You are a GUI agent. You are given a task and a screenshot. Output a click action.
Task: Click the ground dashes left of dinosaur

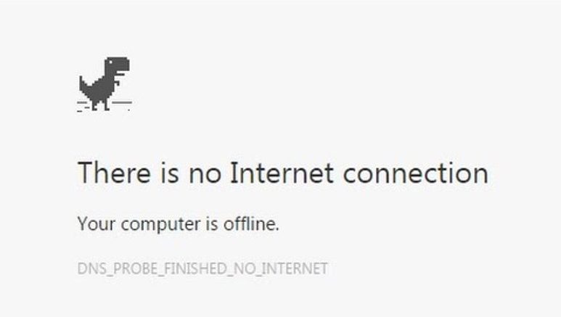(83, 107)
